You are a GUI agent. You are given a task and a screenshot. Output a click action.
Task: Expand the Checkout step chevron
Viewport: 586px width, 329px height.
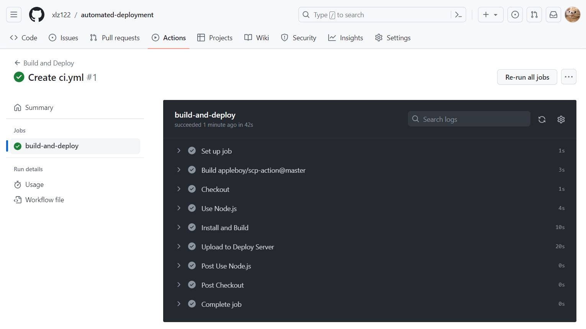[x=179, y=189]
